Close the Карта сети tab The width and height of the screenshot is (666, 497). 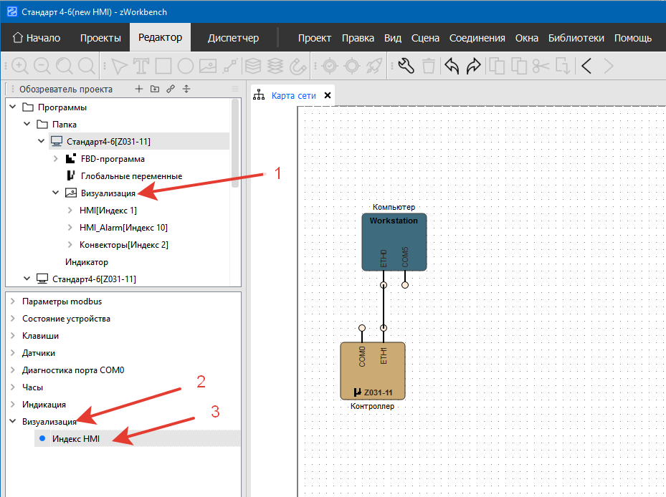tap(328, 95)
